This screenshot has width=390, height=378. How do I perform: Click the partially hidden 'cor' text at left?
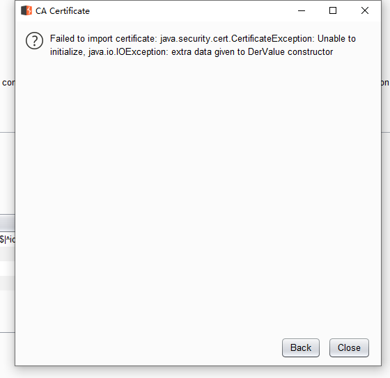[x=8, y=83]
